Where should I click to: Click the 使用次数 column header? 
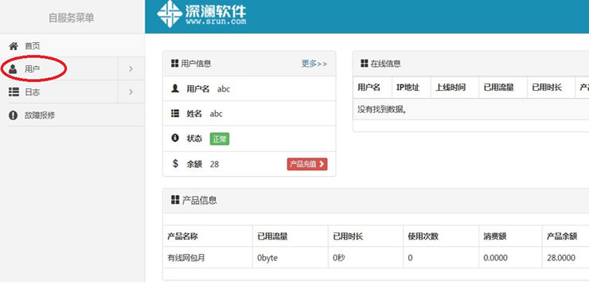(x=423, y=236)
